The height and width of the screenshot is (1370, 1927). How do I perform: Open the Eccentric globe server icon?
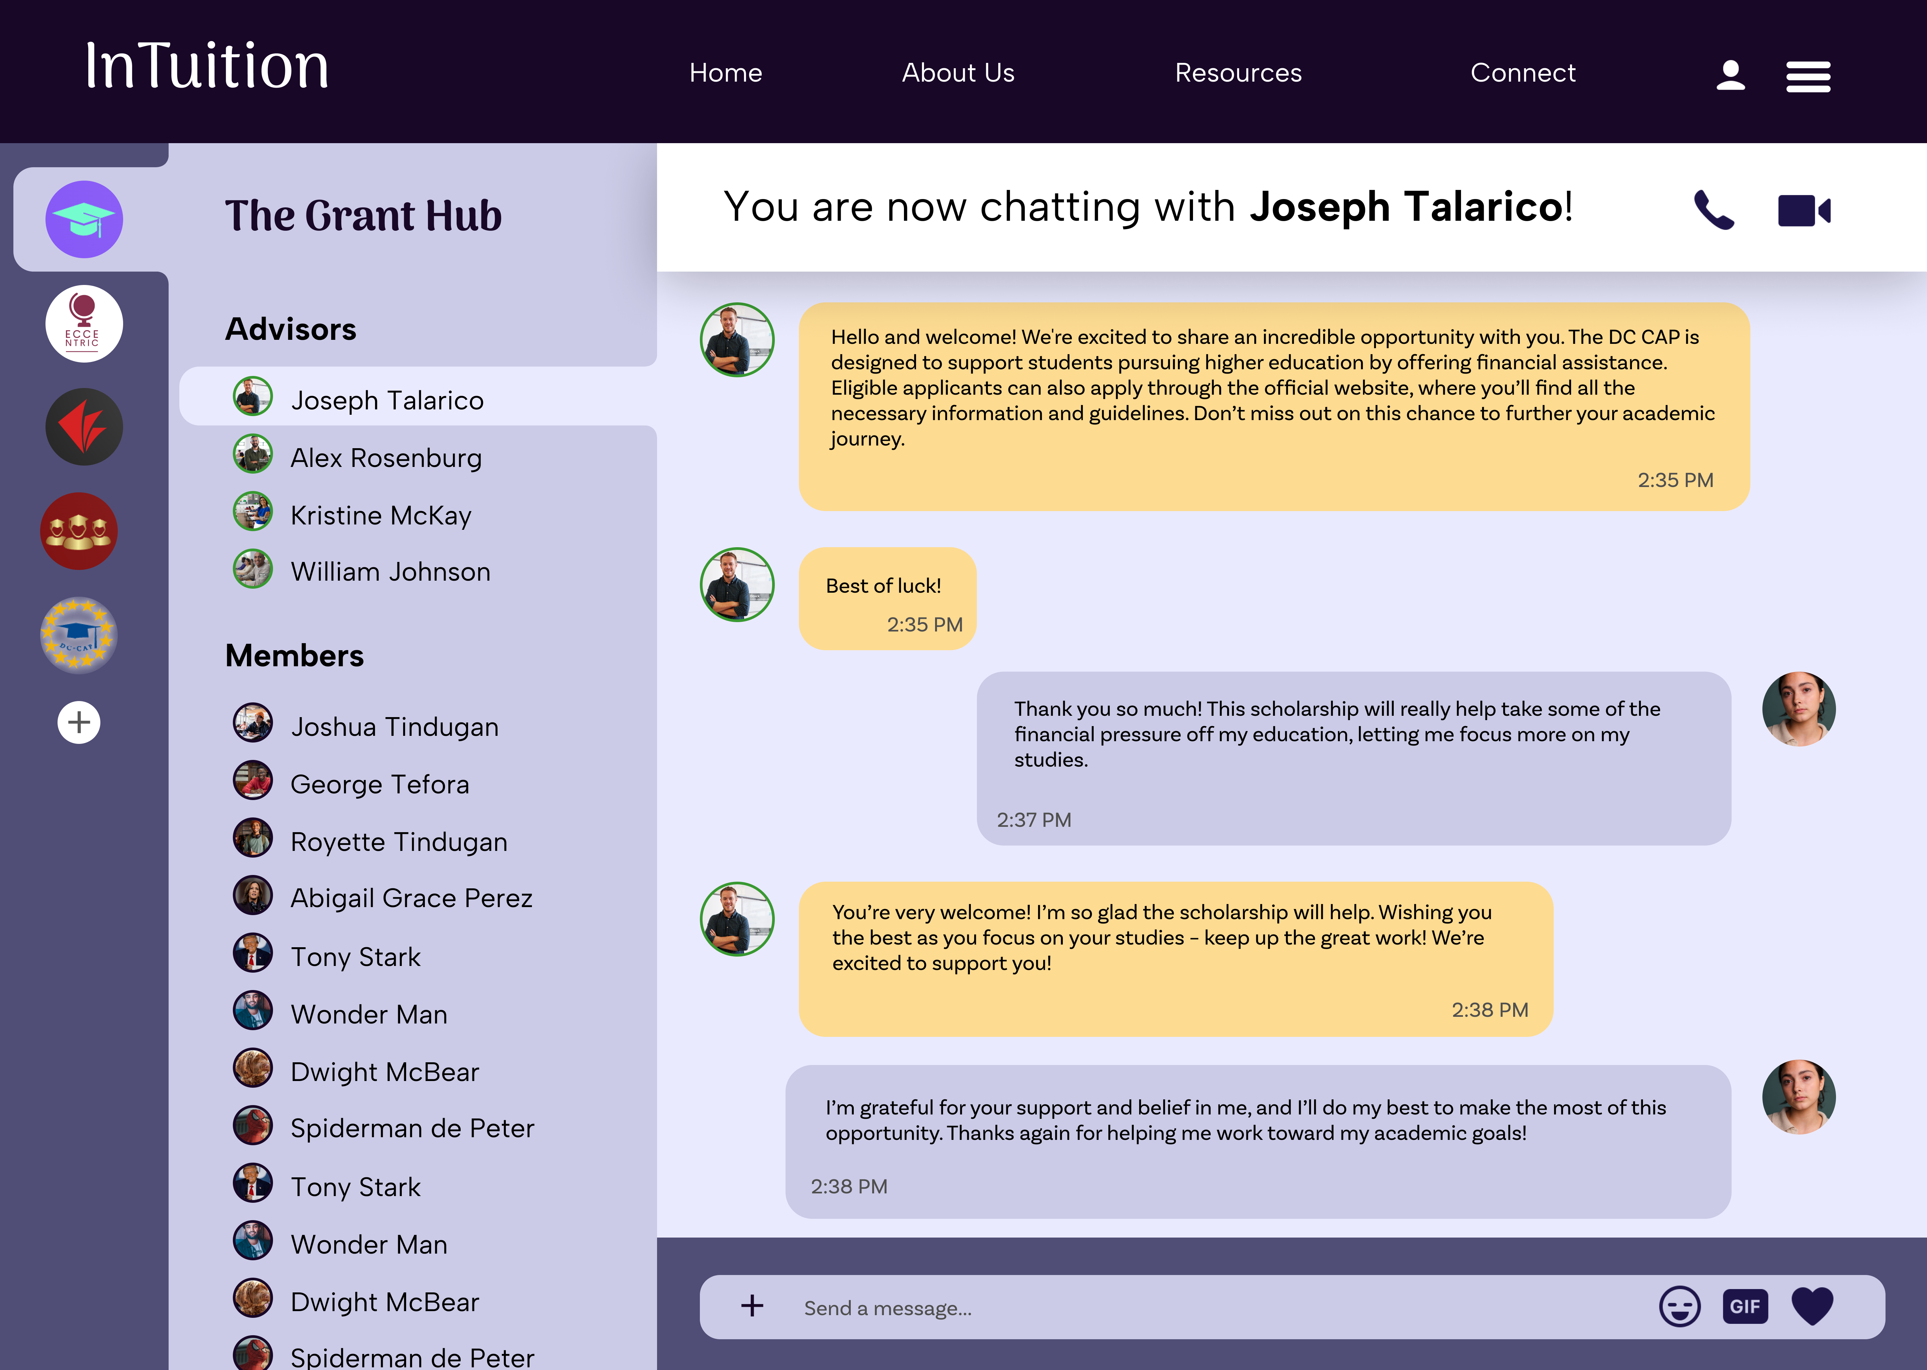[x=84, y=324]
